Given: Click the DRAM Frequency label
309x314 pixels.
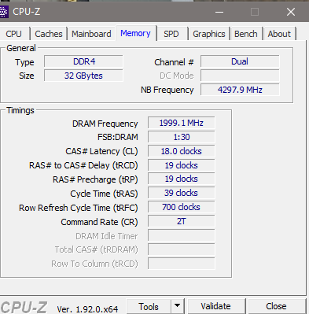Looking at the screenshot, I should (x=105, y=124).
